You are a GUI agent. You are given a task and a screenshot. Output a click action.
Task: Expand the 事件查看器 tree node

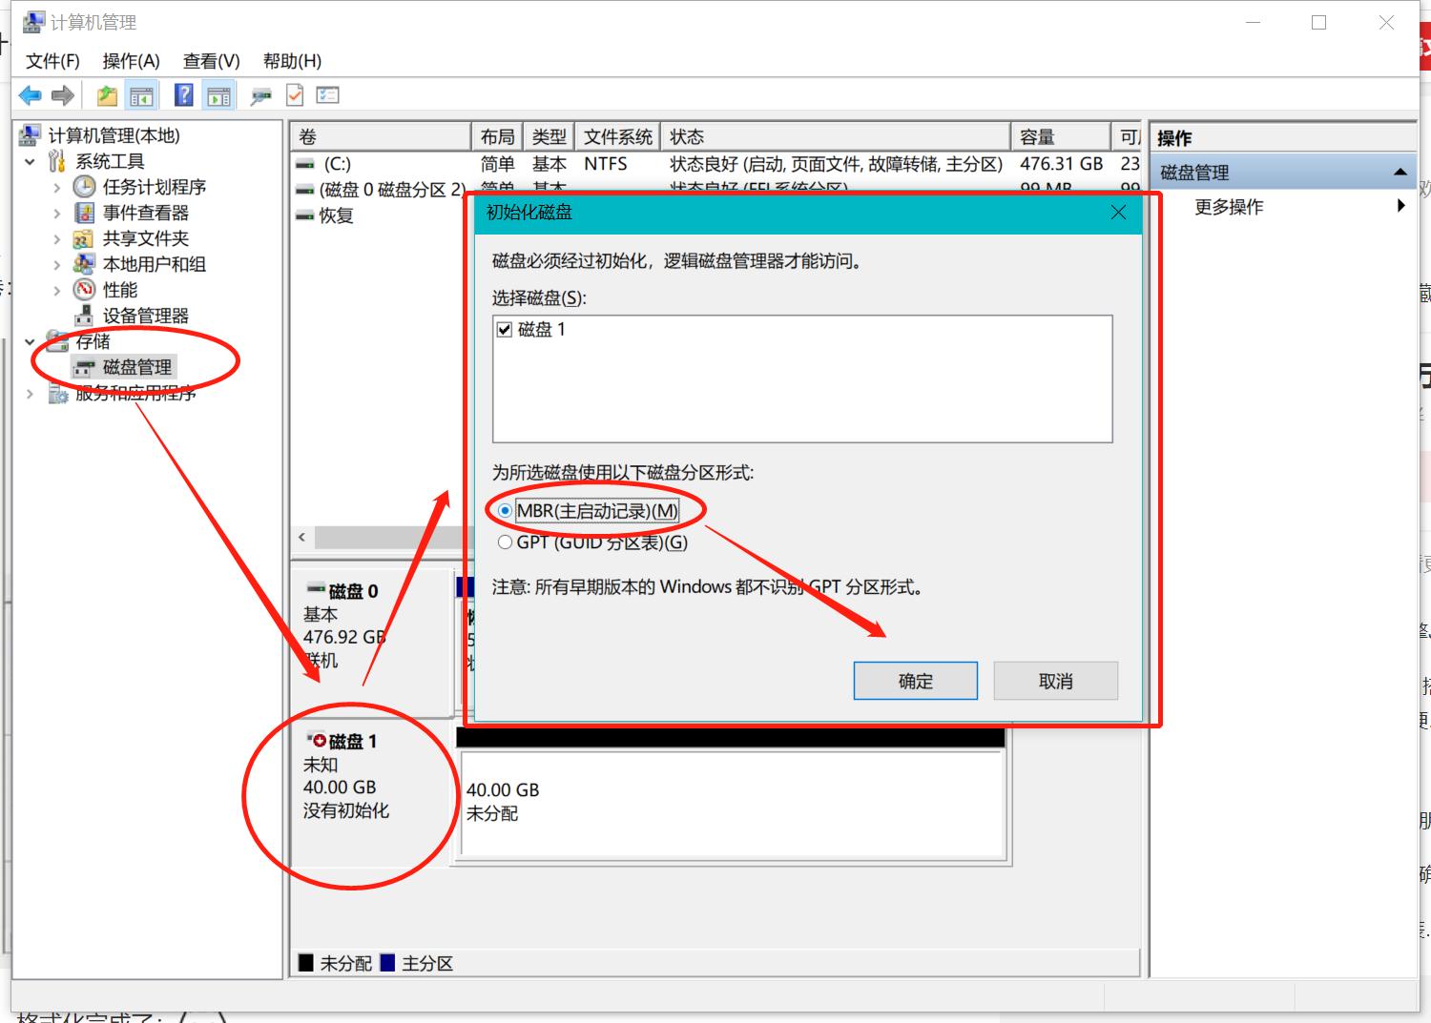pyautogui.click(x=57, y=213)
